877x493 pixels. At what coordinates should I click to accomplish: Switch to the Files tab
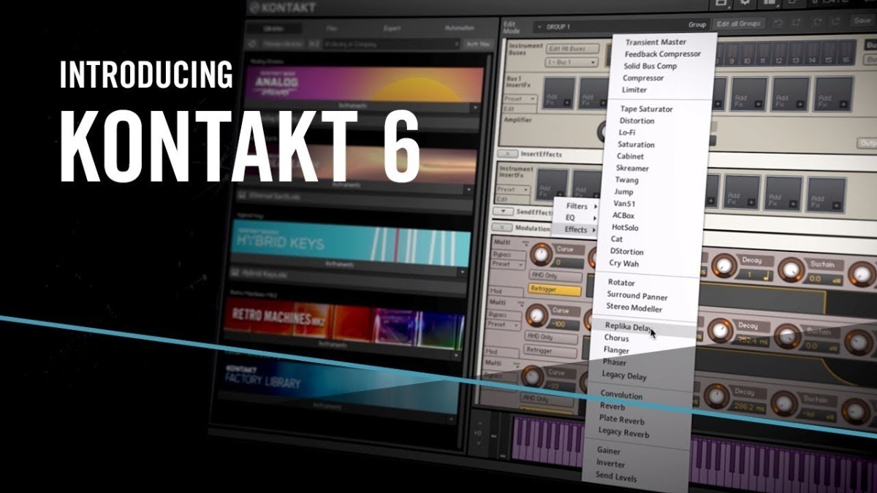point(333,28)
